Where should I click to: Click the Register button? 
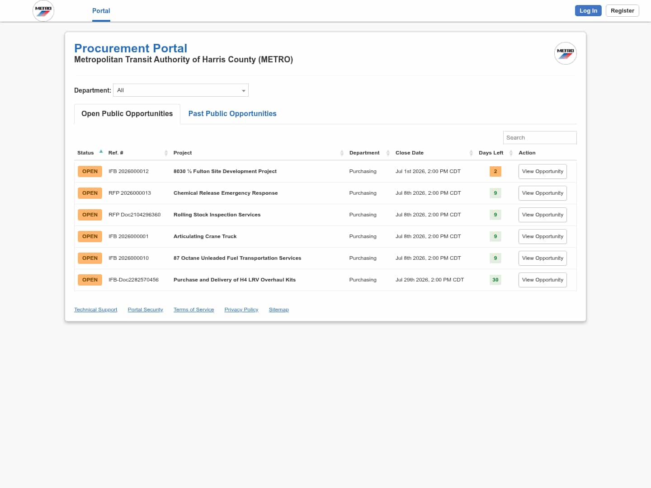[622, 11]
